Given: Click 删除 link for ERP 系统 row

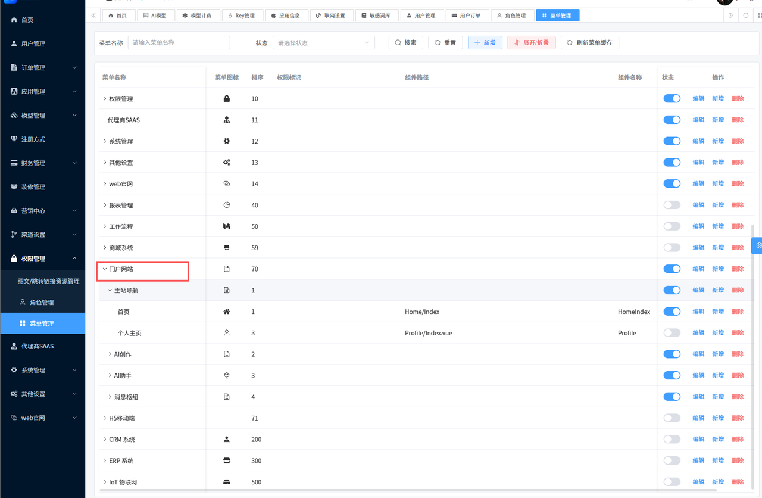Looking at the screenshot, I should coord(738,460).
